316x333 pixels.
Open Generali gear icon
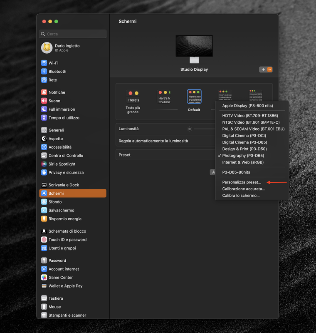[44, 130]
